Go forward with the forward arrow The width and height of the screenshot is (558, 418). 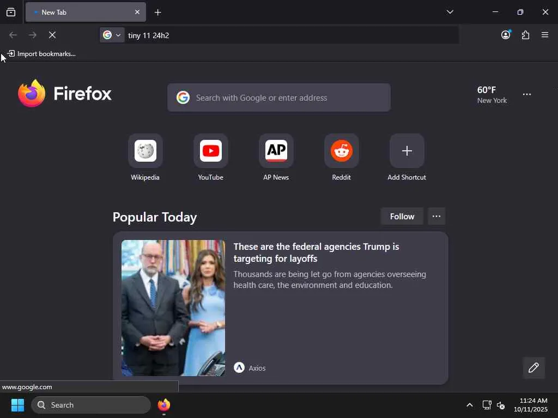pos(33,35)
